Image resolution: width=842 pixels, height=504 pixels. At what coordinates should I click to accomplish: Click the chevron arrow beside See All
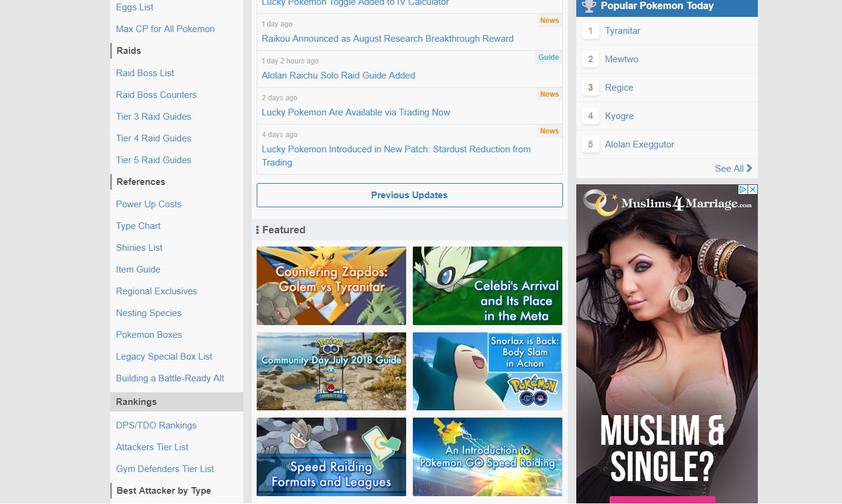749,169
